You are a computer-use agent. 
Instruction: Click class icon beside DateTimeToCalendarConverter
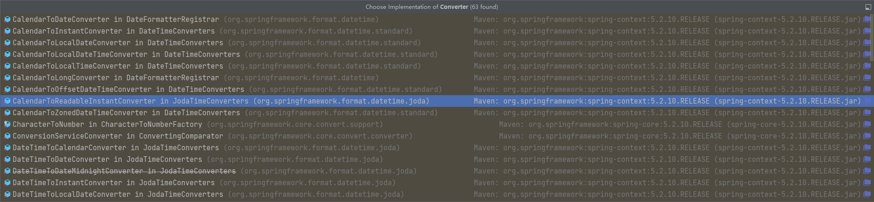[x=7, y=148]
